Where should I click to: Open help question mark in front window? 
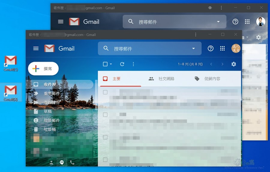pyautogui.click(x=210, y=48)
